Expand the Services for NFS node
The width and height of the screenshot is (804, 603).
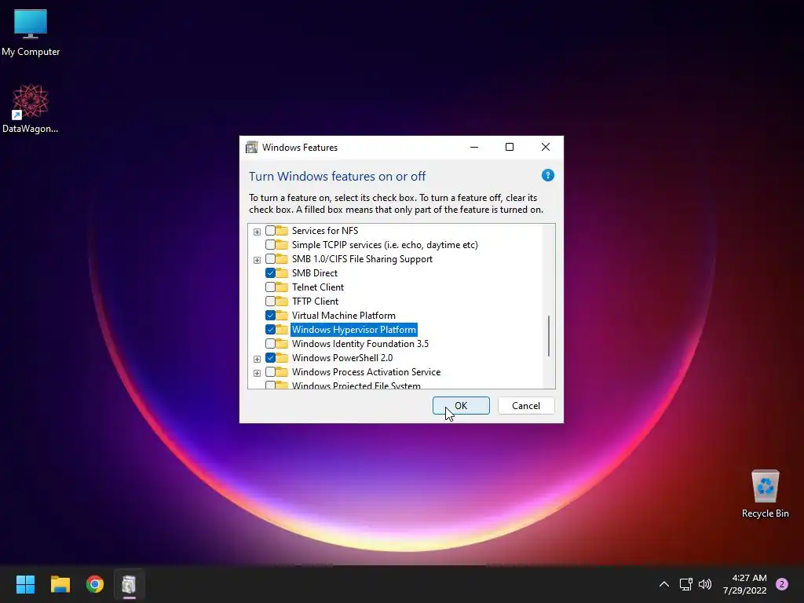(257, 232)
